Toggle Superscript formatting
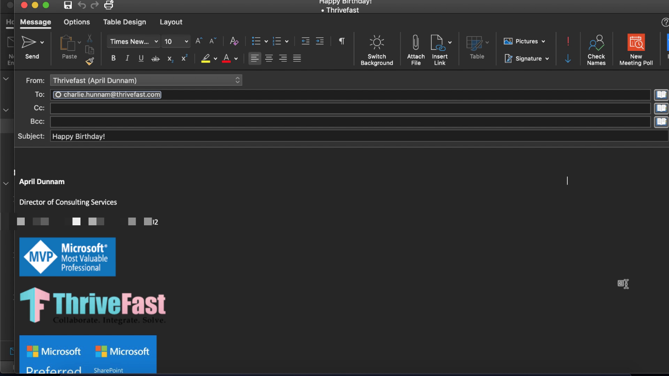Screen dimensions: 669x376 coord(184,59)
